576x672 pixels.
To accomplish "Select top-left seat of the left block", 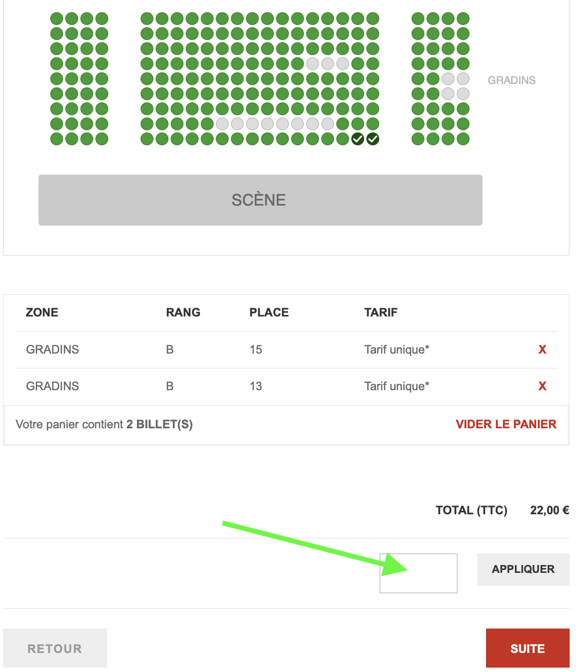I will [x=57, y=19].
